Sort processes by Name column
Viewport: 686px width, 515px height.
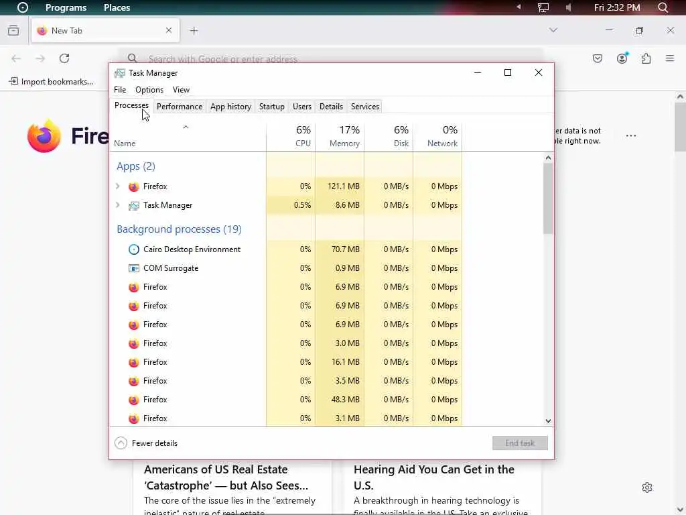188,137
